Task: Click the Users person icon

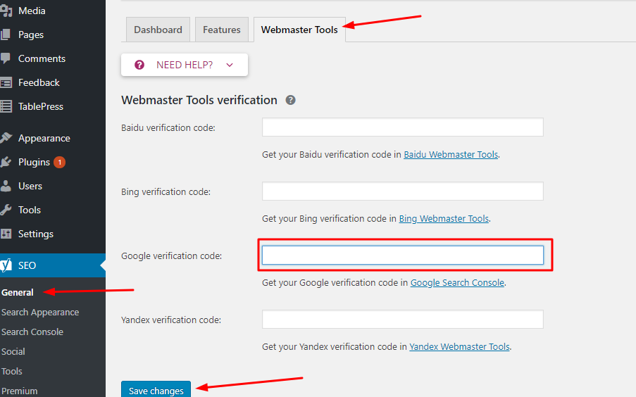Action: point(6,186)
